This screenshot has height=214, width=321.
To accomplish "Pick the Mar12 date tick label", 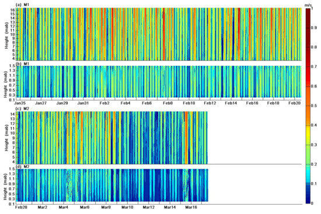I will (x=149, y=207).
